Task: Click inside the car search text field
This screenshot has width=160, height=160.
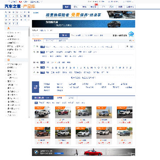Action: pos(46,36)
